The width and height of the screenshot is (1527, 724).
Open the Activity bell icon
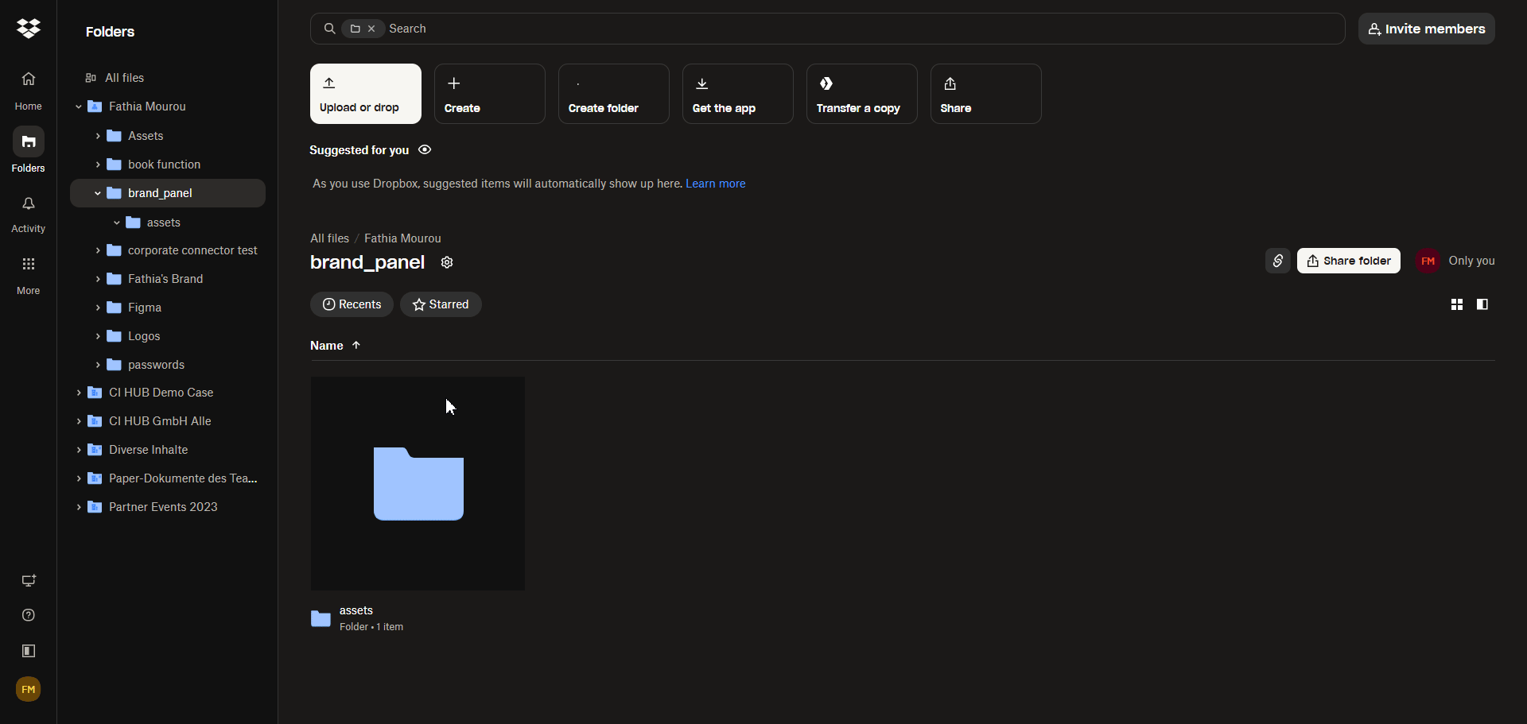tap(29, 204)
